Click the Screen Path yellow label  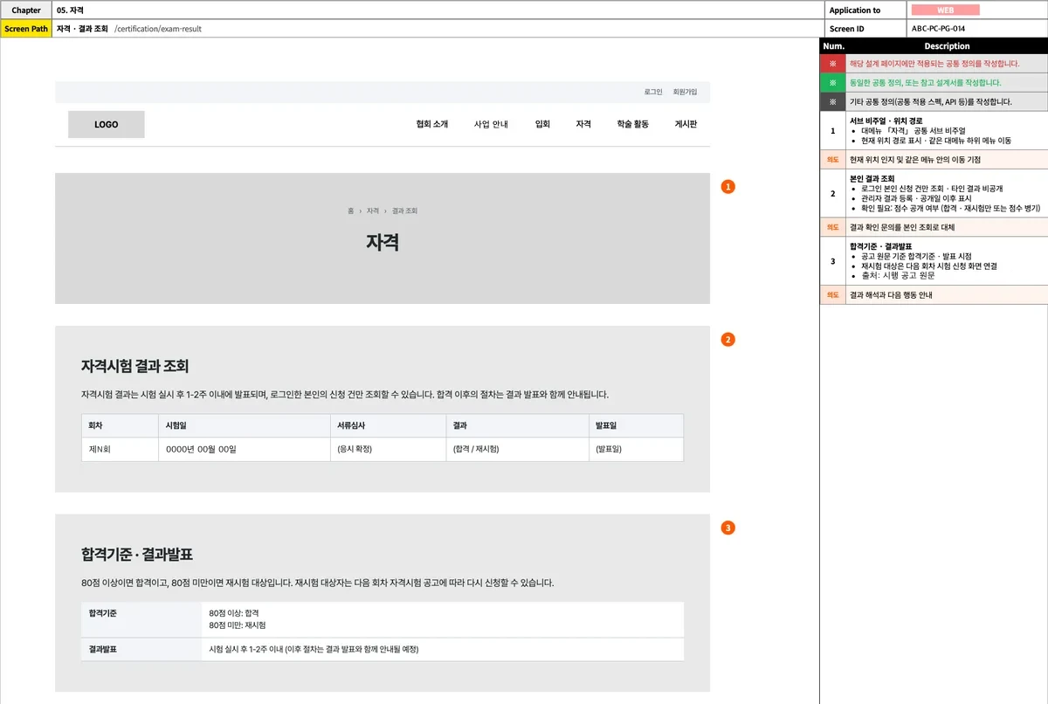click(26, 29)
